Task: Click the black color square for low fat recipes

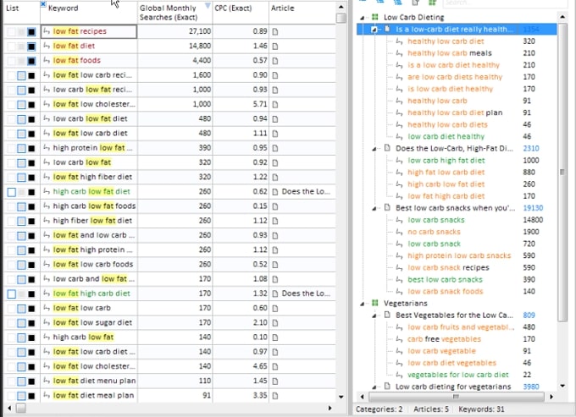Action: click(x=31, y=32)
